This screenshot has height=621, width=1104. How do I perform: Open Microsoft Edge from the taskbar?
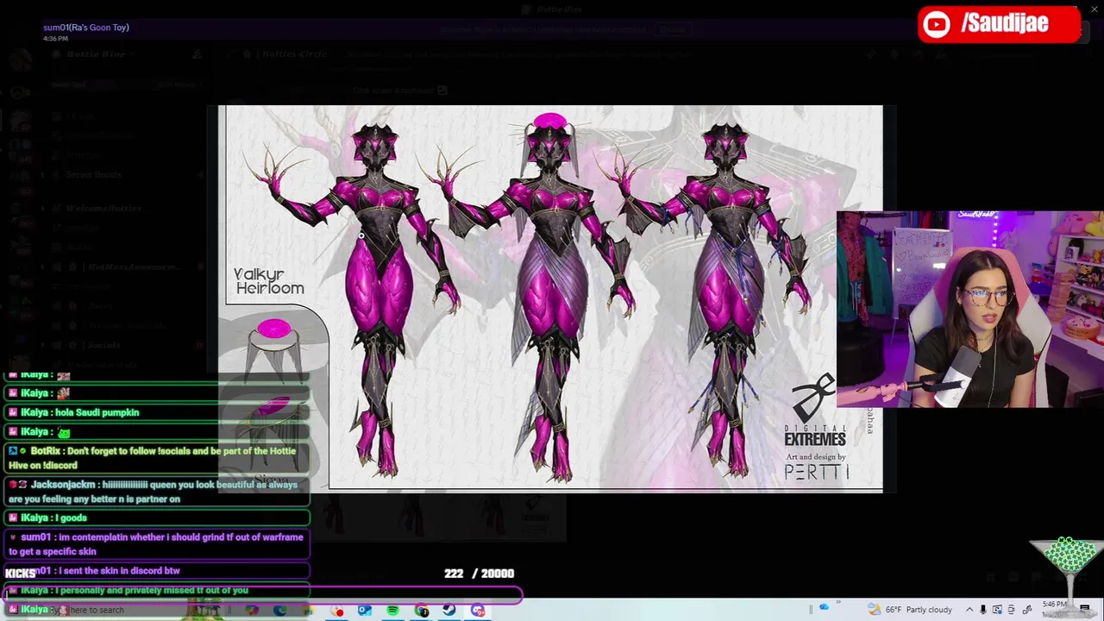point(280,611)
